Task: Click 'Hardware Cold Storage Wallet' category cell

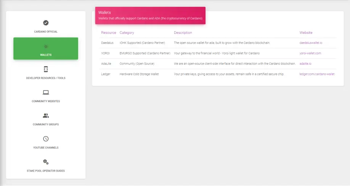Action: tap(139, 74)
